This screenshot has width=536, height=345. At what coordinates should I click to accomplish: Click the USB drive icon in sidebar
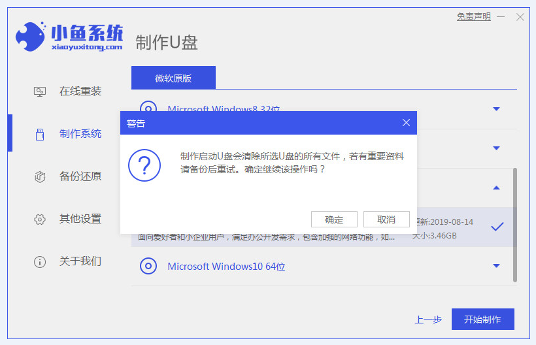pos(40,134)
